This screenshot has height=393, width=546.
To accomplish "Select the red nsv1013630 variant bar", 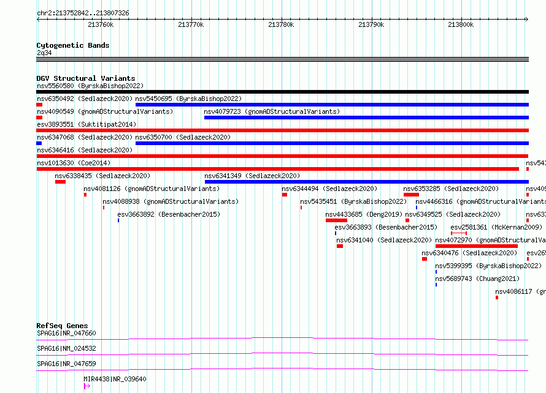I will [278, 169].
